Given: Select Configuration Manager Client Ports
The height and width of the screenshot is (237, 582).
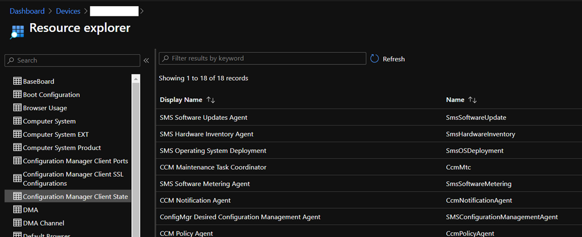Looking at the screenshot, I should (x=75, y=161).
